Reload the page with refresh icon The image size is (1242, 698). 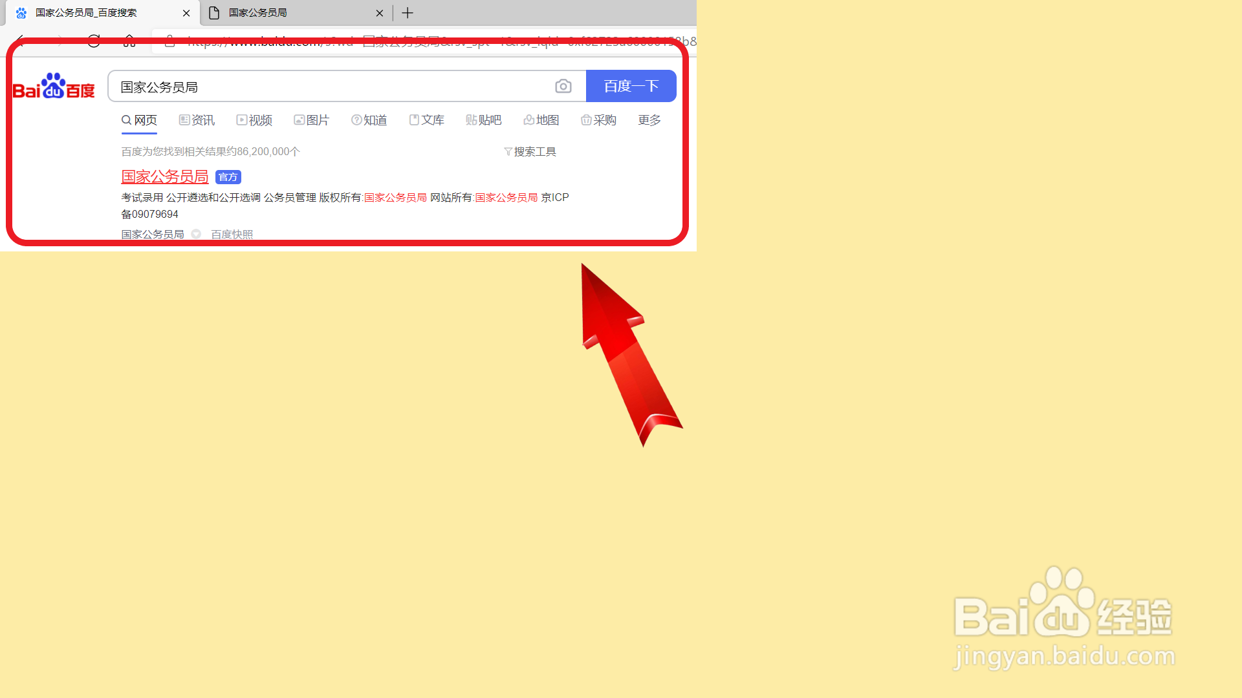coord(93,41)
